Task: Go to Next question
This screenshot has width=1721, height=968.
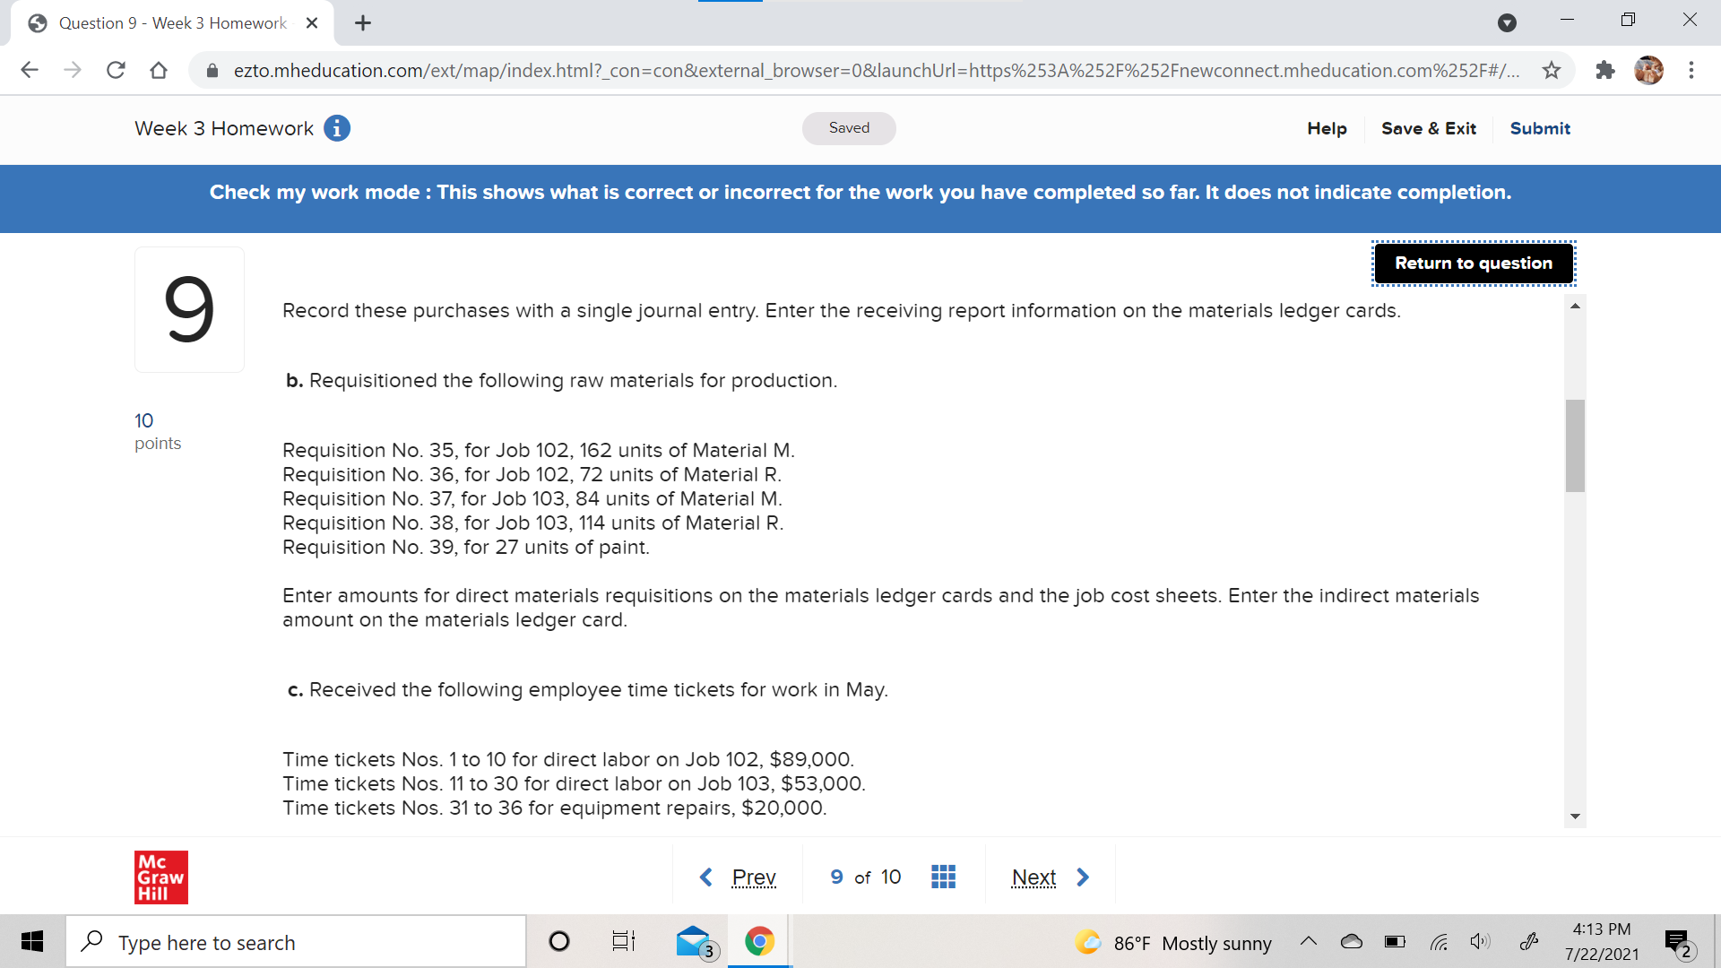Action: 1049,877
